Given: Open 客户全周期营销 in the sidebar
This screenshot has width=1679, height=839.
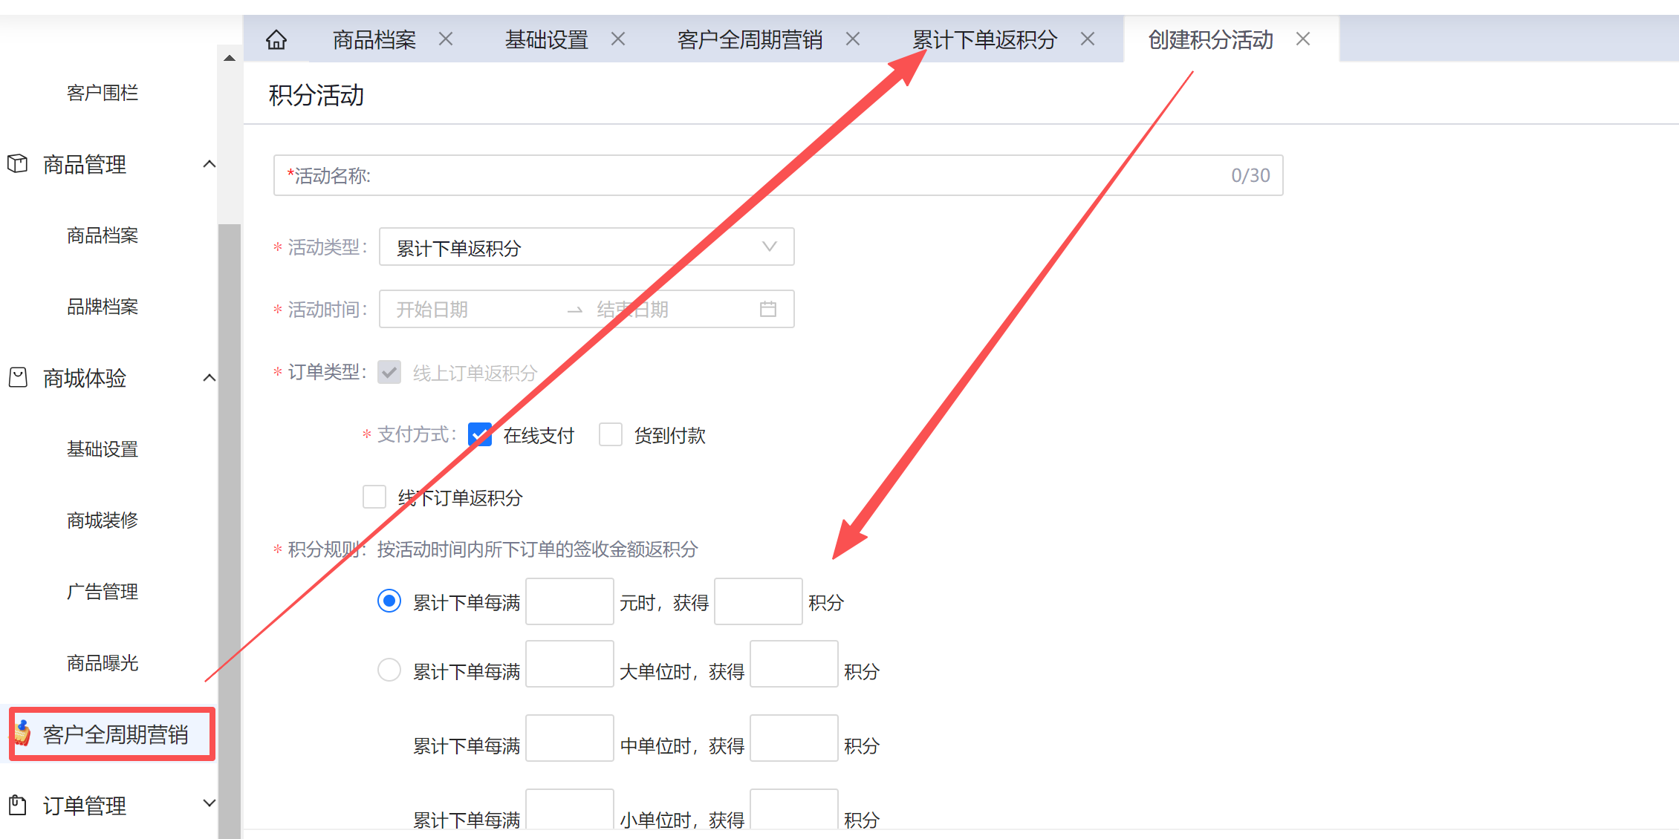Looking at the screenshot, I should 115,734.
